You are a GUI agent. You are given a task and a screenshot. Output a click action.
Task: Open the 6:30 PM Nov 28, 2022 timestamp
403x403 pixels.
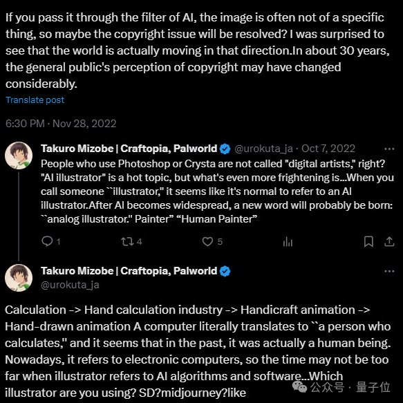(x=61, y=124)
